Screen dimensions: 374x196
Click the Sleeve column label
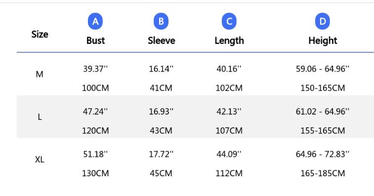click(161, 40)
